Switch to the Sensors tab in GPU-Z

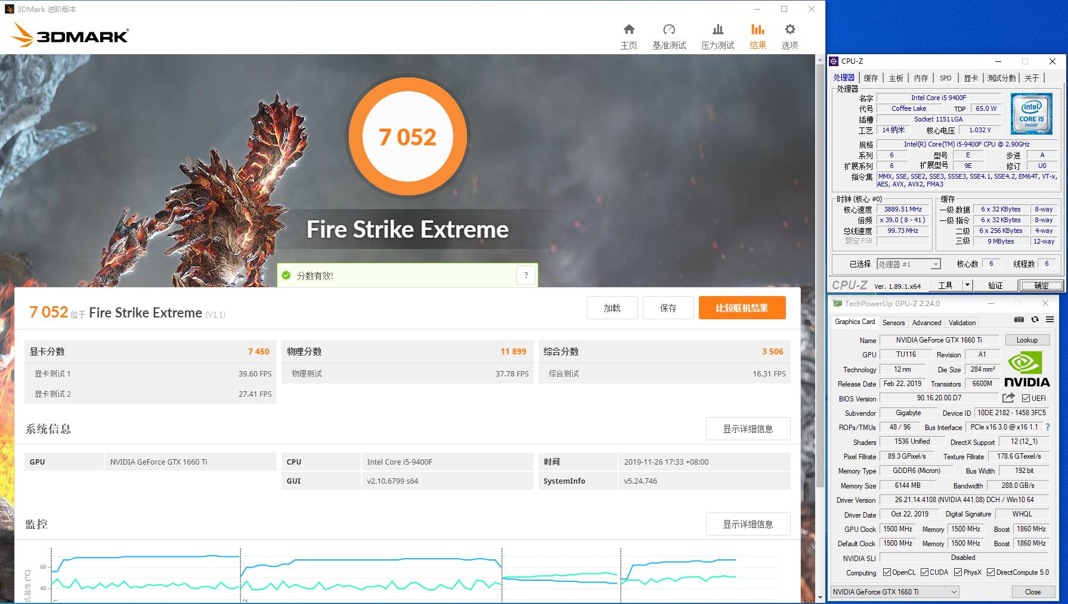click(893, 322)
